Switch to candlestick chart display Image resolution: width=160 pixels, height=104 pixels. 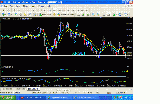[x=83, y=15]
